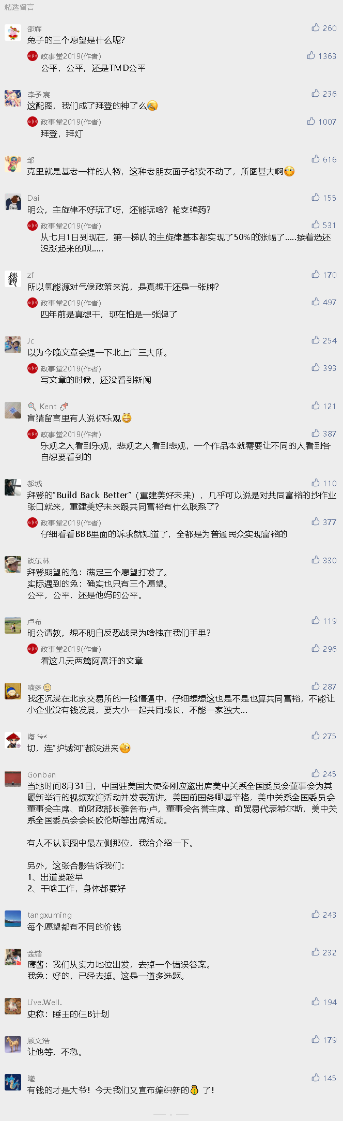The width and height of the screenshot is (343, 1121).
Task: Select the username Live.Well.
Action: [x=44, y=1002]
